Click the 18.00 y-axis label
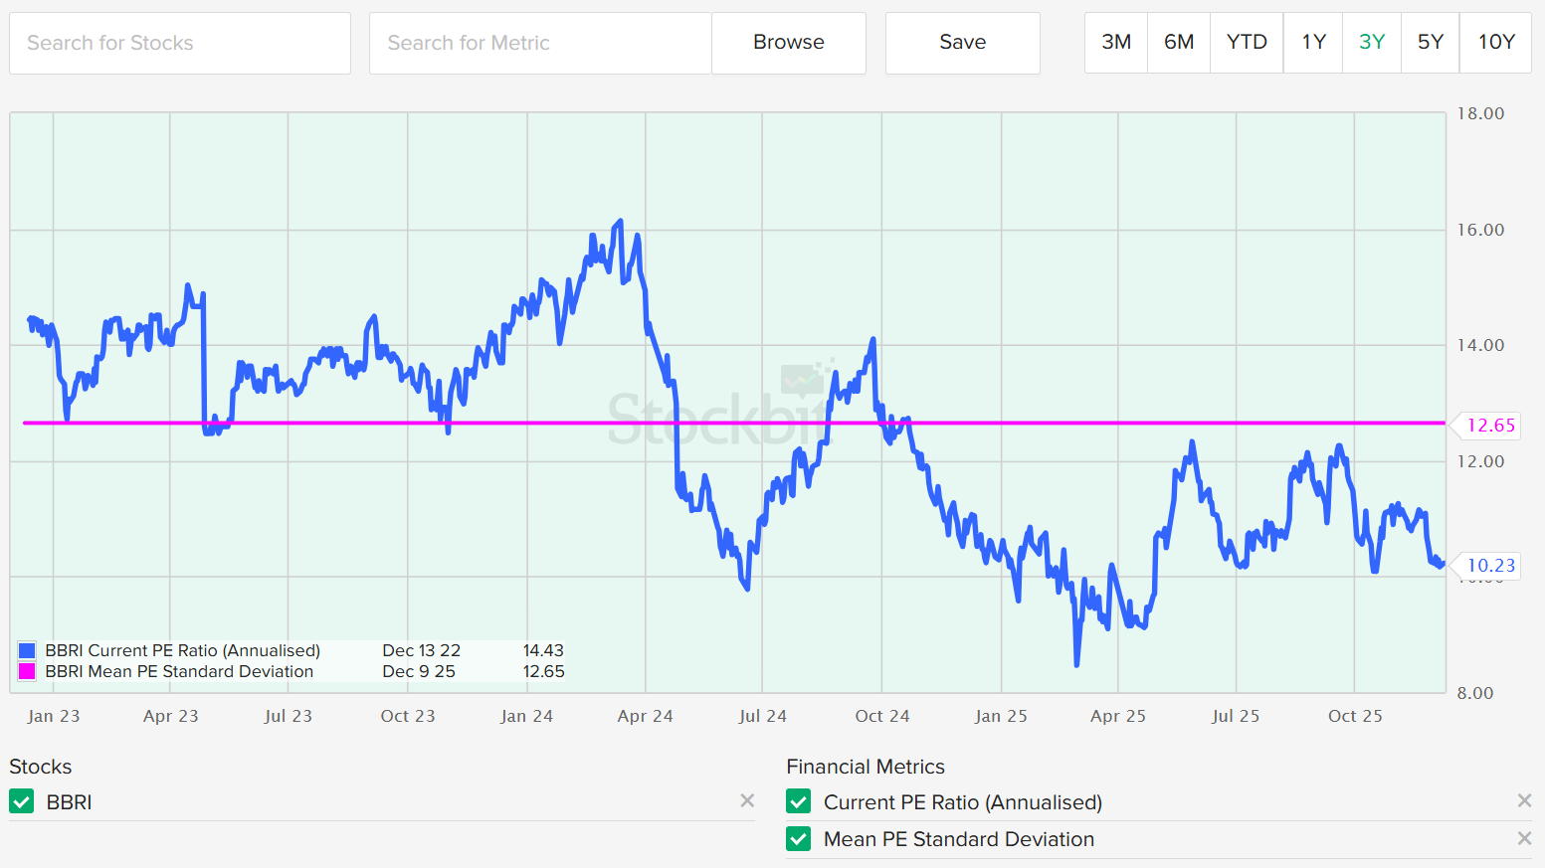Viewport: 1545px width, 868px height. click(1480, 113)
